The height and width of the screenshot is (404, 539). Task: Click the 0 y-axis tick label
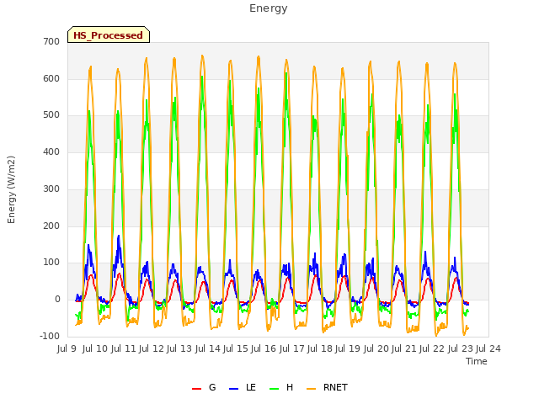[x=57, y=300]
